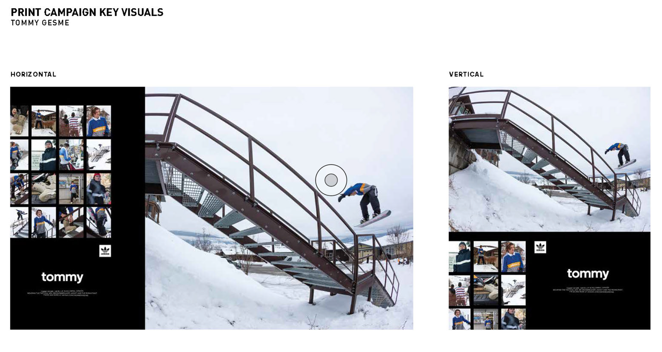The width and height of the screenshot is (662, 352).
Task: Open the dark jacket with white stripe thumbnail
Action: (x=43, y=155)
